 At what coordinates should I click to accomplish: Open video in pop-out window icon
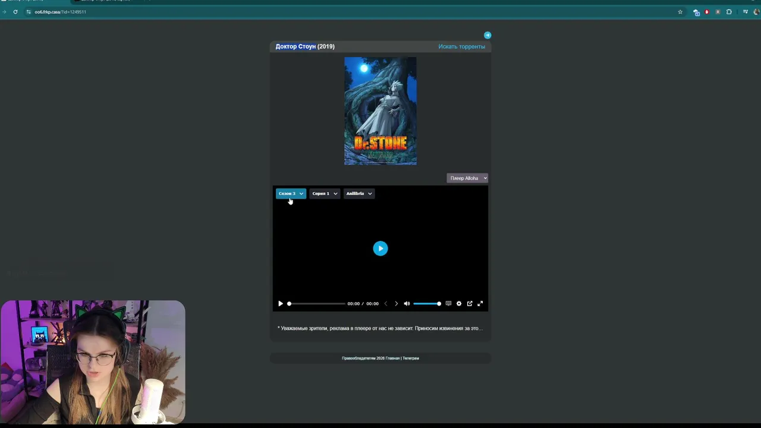click(x=470, y=304)
